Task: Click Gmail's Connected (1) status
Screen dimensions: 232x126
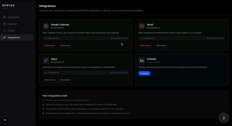Action: click(x=153, y=28)
